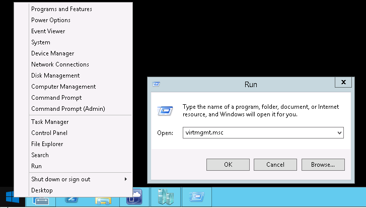
Task: Open the servers icon on the taskbar
Action: pyautogui.click(x=166, y=196)
